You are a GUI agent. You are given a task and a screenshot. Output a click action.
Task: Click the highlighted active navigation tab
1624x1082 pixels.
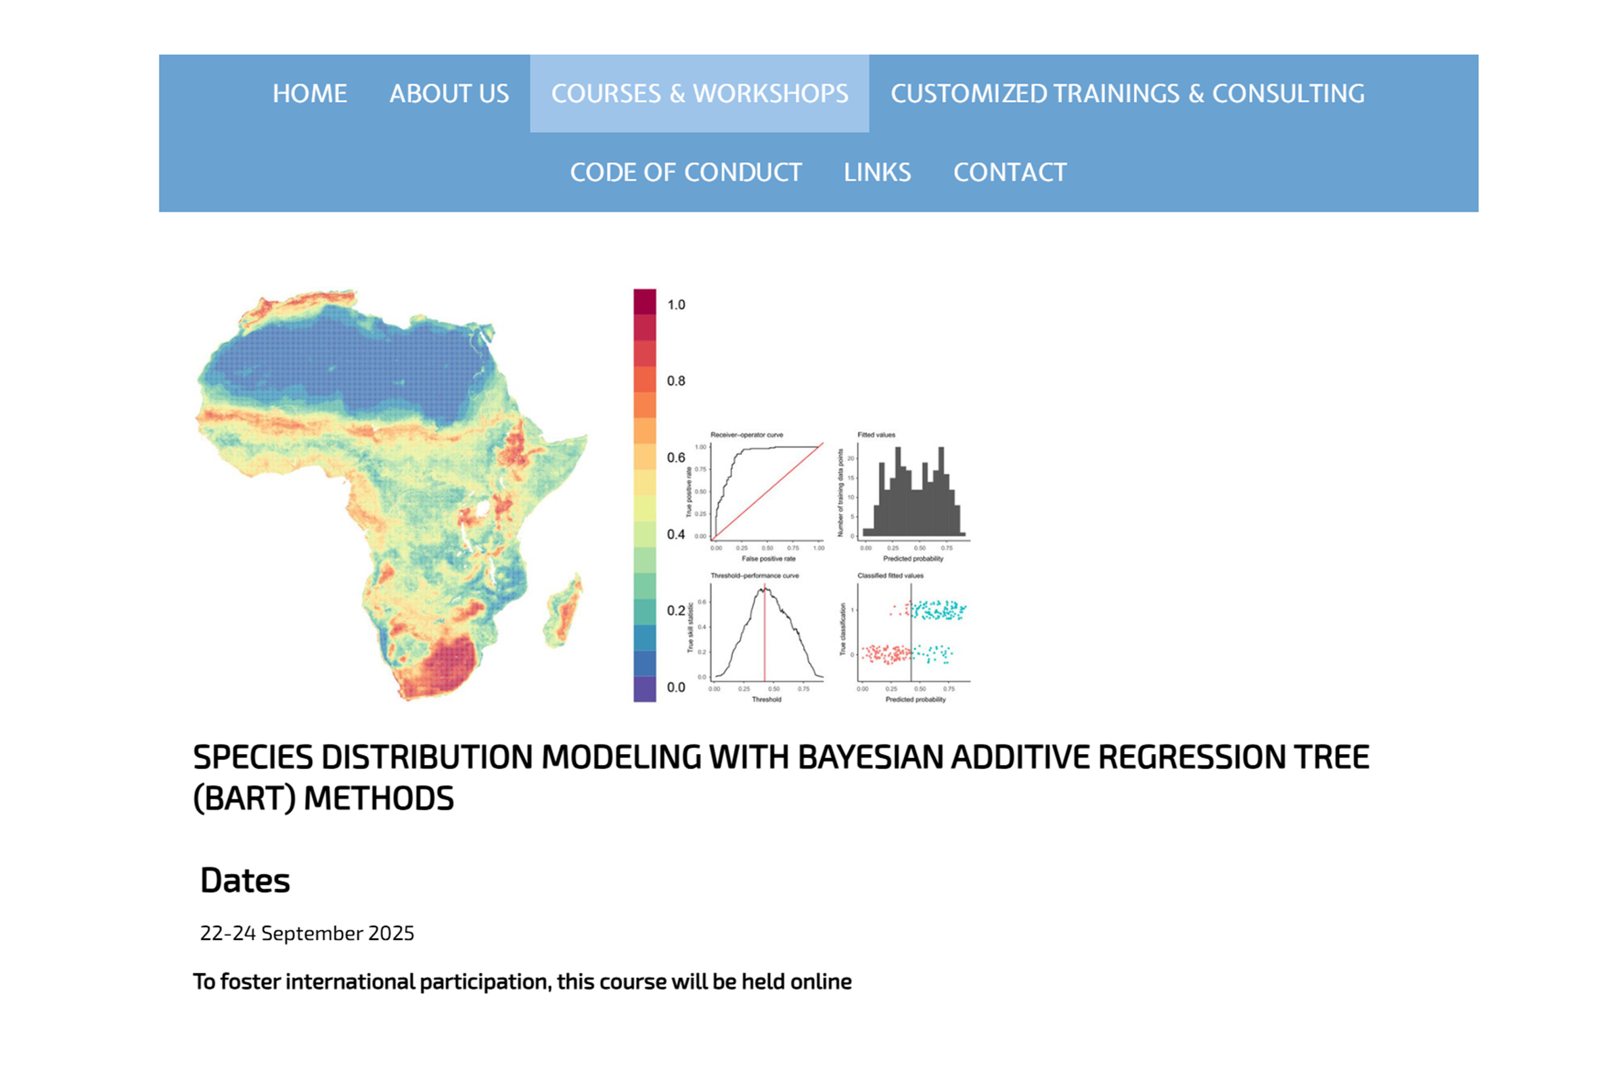700,94
